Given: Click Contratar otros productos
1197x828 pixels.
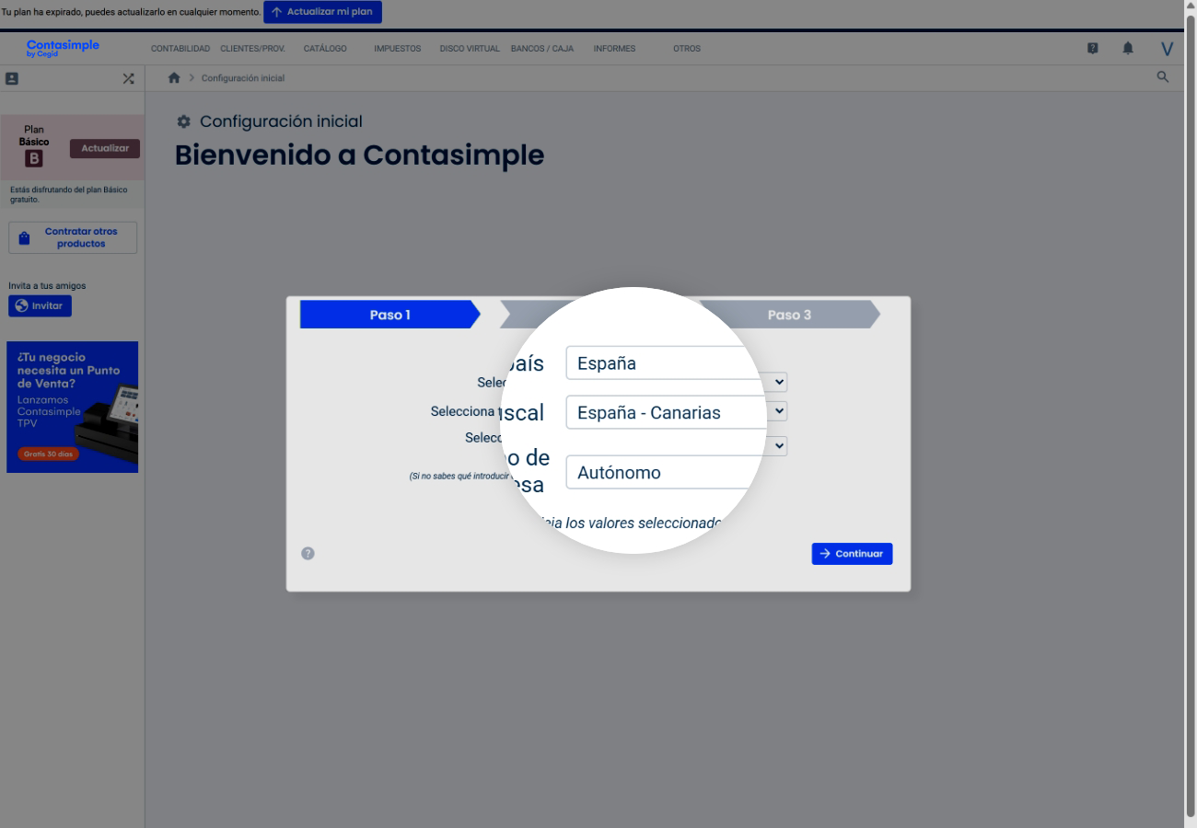Looking at the screenshot, I should coord(73,237).
